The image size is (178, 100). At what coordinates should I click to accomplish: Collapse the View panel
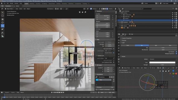[96, 39]
